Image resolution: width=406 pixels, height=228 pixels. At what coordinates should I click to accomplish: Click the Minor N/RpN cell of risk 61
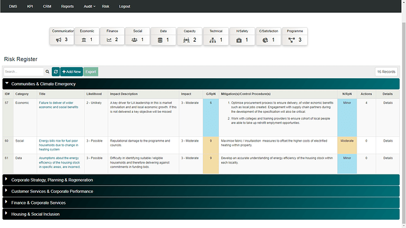[347, 163]
